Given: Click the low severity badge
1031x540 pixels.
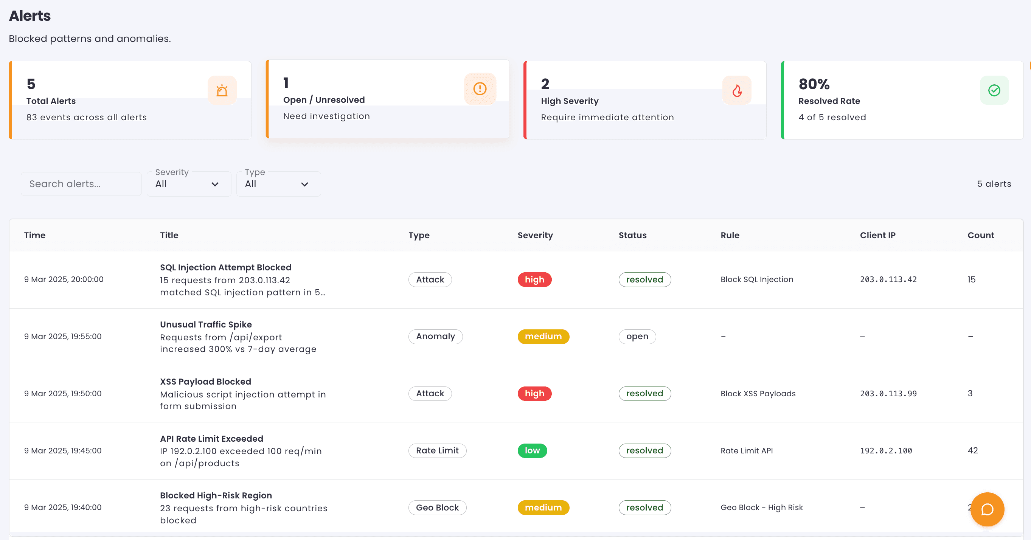Looking at the screenshot, I should (x=532, y=450).
